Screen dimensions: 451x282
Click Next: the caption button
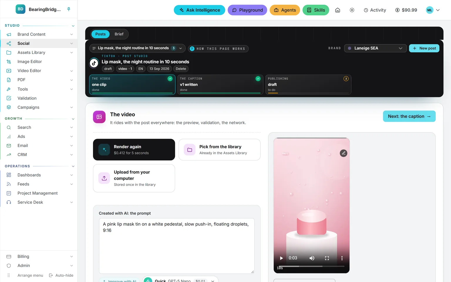409,116
